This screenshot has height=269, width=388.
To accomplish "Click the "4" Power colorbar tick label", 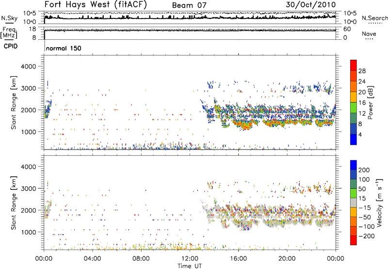I will pos(360,134).
